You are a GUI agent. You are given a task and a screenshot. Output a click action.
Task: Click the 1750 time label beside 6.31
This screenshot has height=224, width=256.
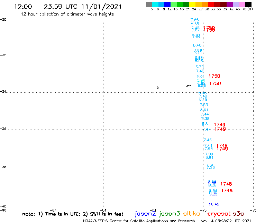[214, 76]
